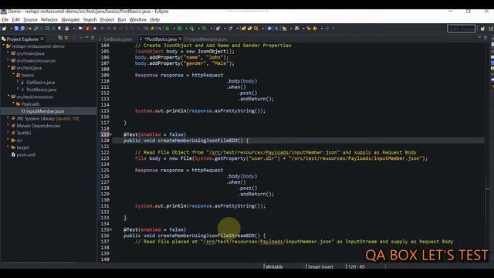Click the Open Type toolbar icon
The image size is (494, 278).
[244, 29]
